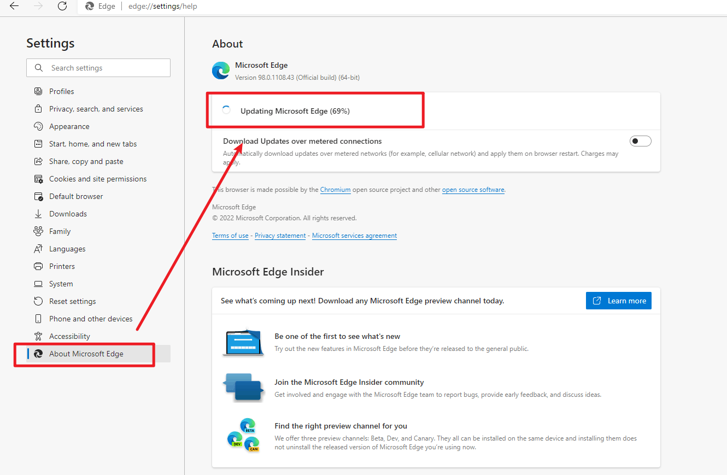Open Profiles settings
Screen dimensions: 727x475
(61, 91)
